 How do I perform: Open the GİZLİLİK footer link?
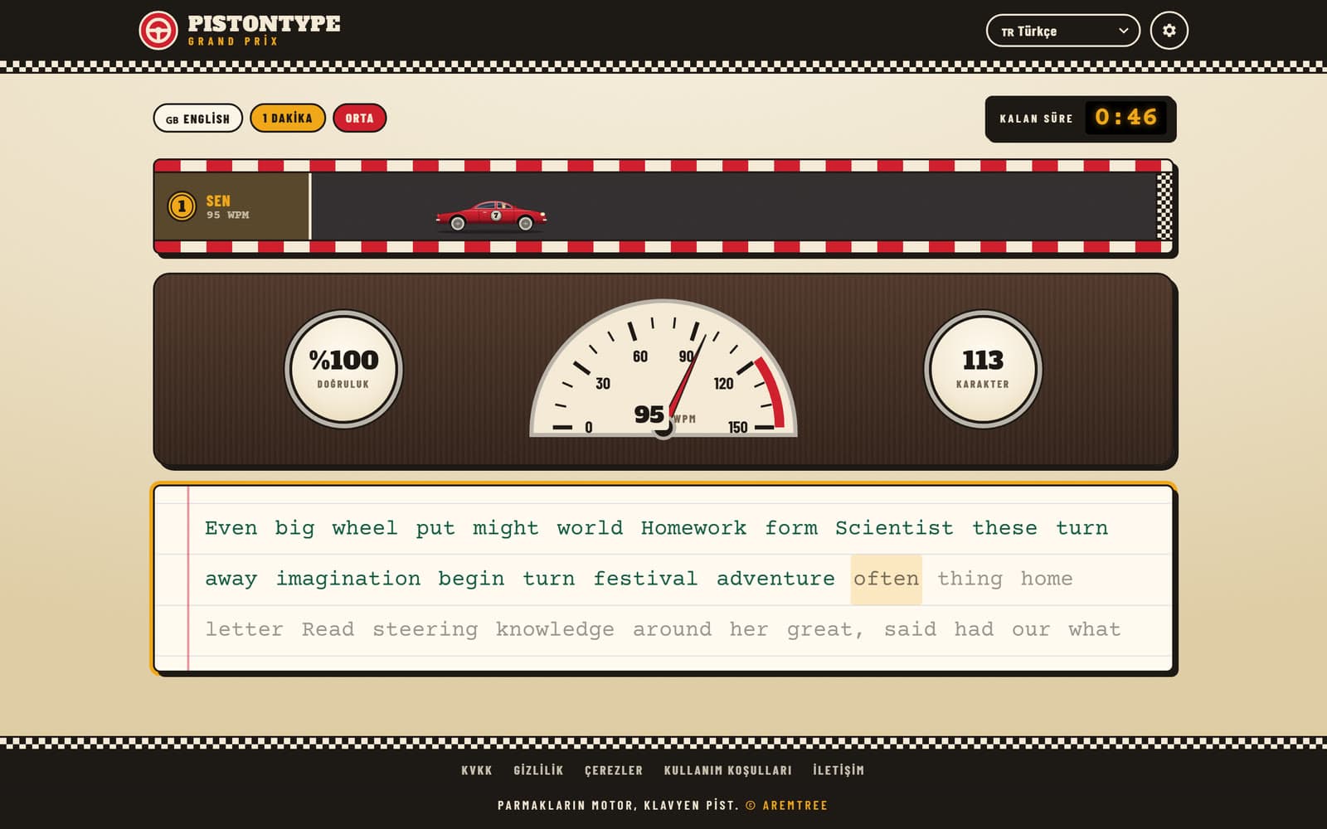538,770
